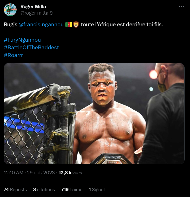Screen dimensions: 190x197
Task: Click the lion face emoji
Action: [x=76, y=25]
